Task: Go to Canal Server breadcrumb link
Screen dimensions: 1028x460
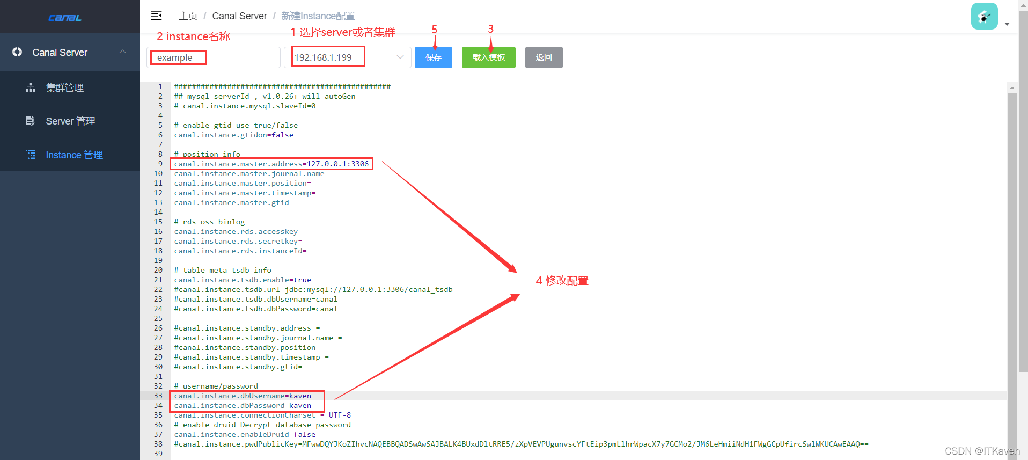Action: [239, 16]
